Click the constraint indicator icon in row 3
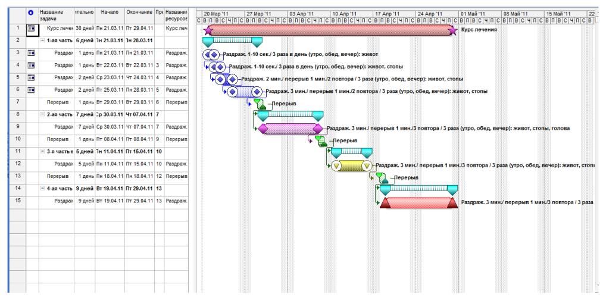Viewport: 606px width, 300px height. pyautogui.click(x=31, y=54)
